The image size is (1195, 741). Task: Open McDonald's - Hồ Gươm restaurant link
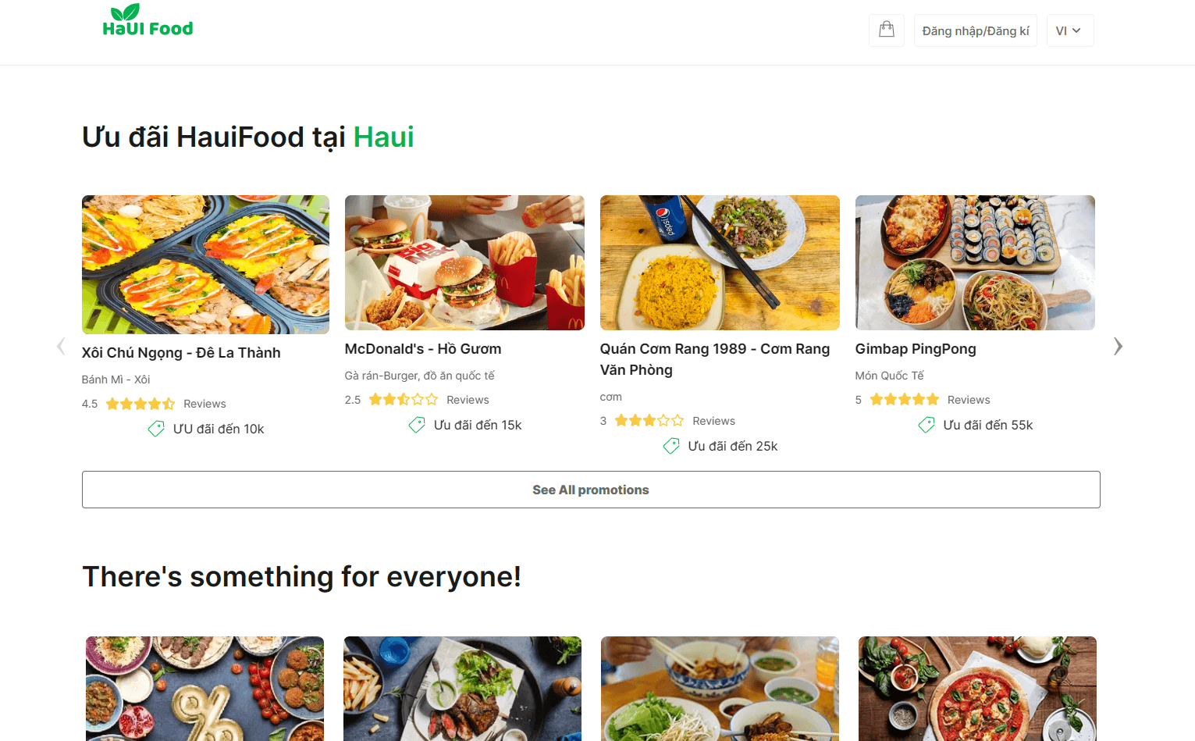[x=422, y=348]
